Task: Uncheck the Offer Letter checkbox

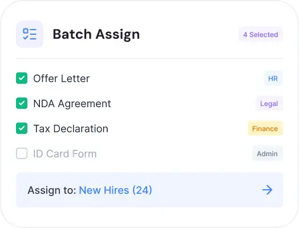Action: coord(22,78)
